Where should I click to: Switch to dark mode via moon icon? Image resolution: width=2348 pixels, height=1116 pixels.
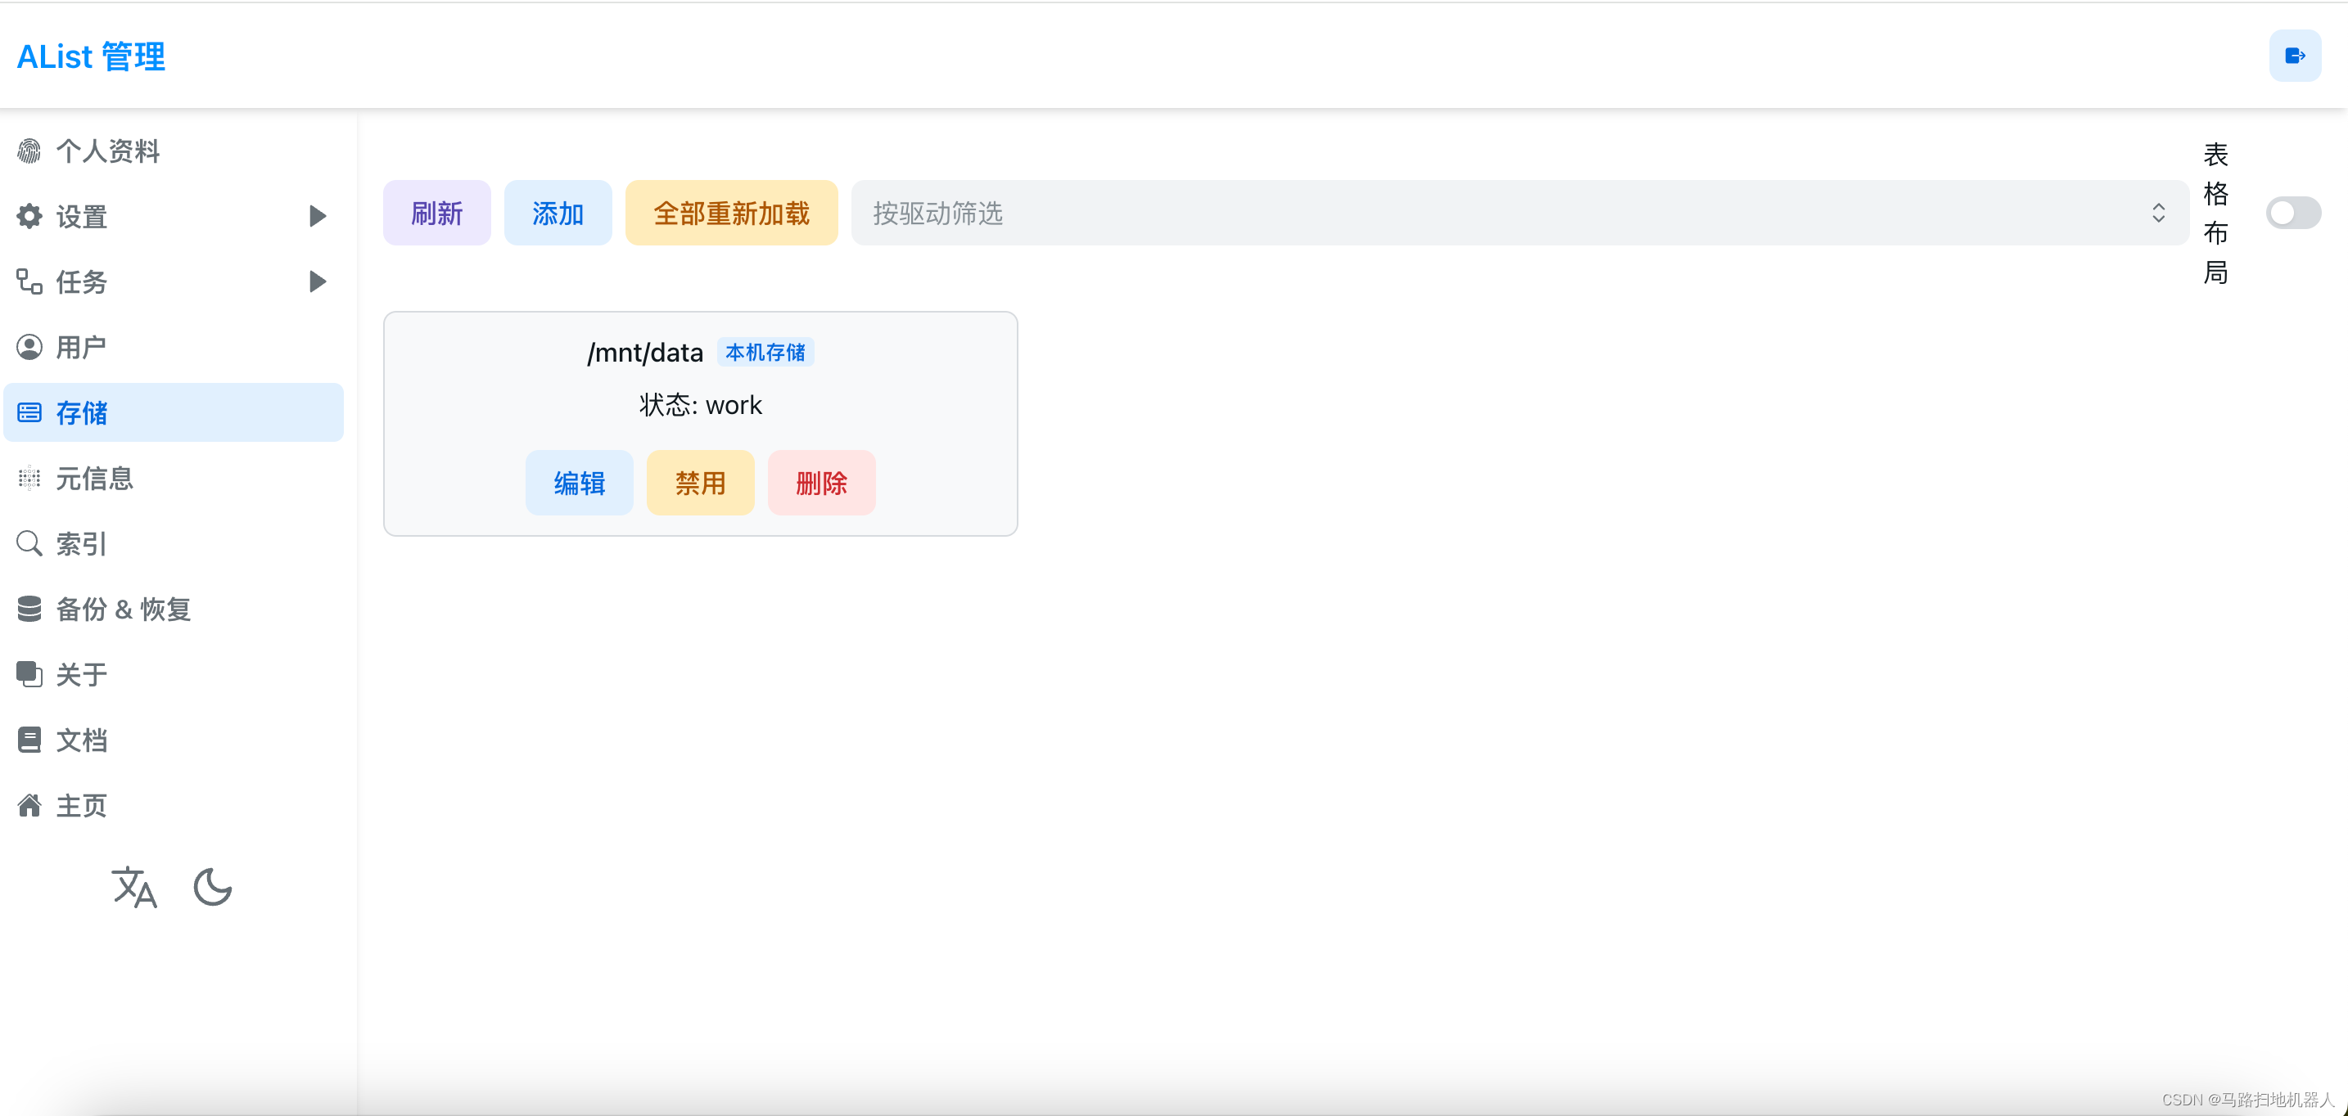pyautogui.click(x=212, y=886)
